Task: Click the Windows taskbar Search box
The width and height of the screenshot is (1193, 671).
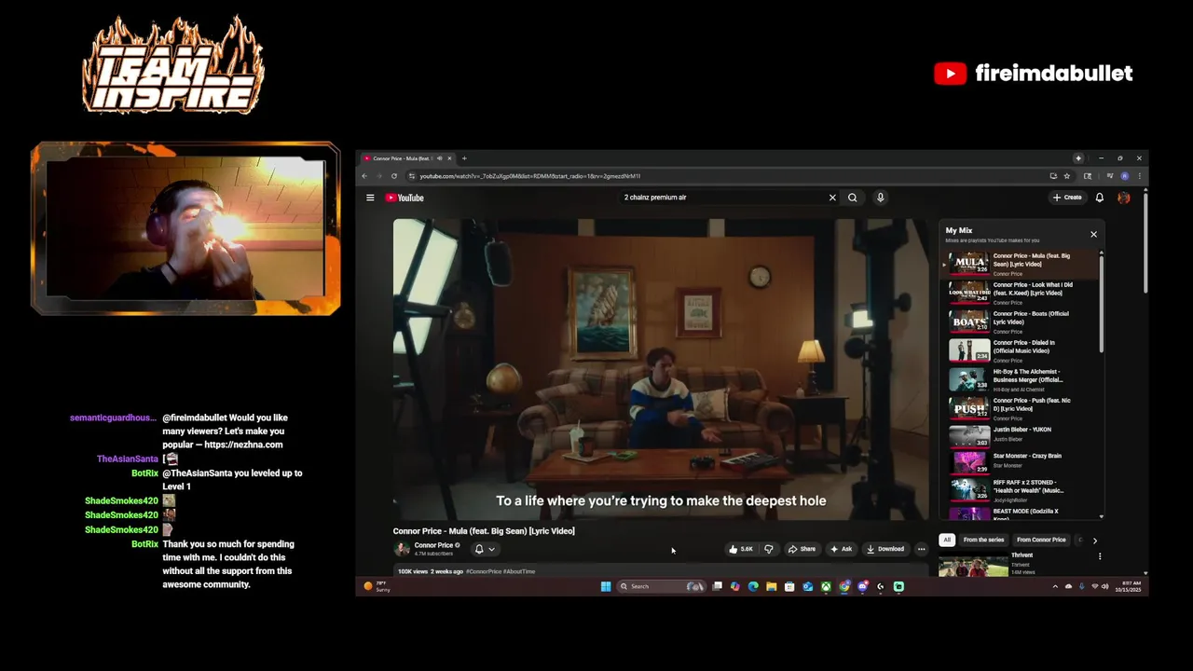Action: tap(660, 586)
